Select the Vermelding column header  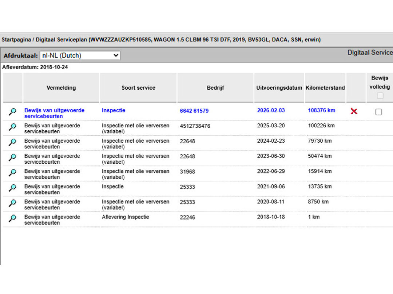tap(61, 87)
